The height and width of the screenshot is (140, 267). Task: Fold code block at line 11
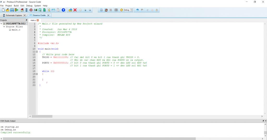(37, 52)
